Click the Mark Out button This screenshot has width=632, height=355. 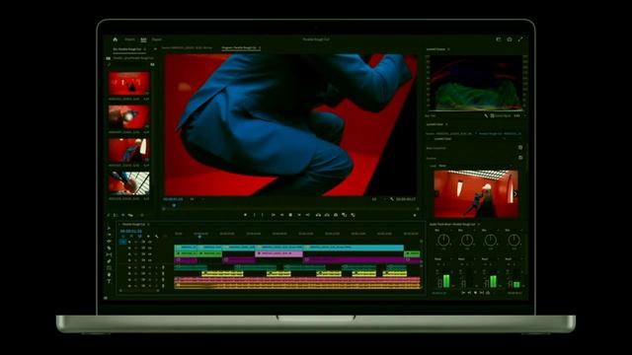point(263,215)
